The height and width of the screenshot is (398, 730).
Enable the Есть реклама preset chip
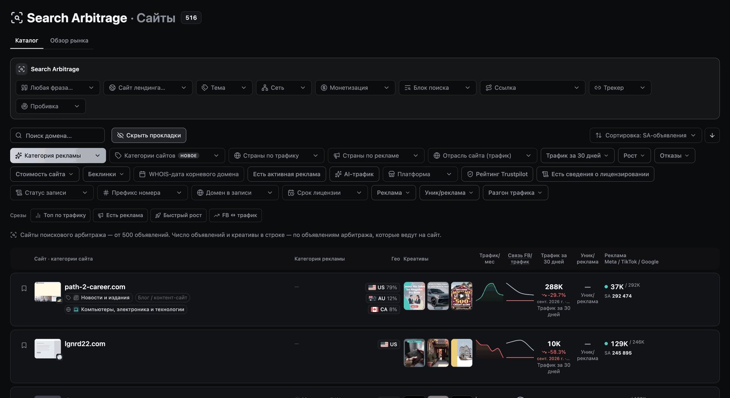(120, 215)
